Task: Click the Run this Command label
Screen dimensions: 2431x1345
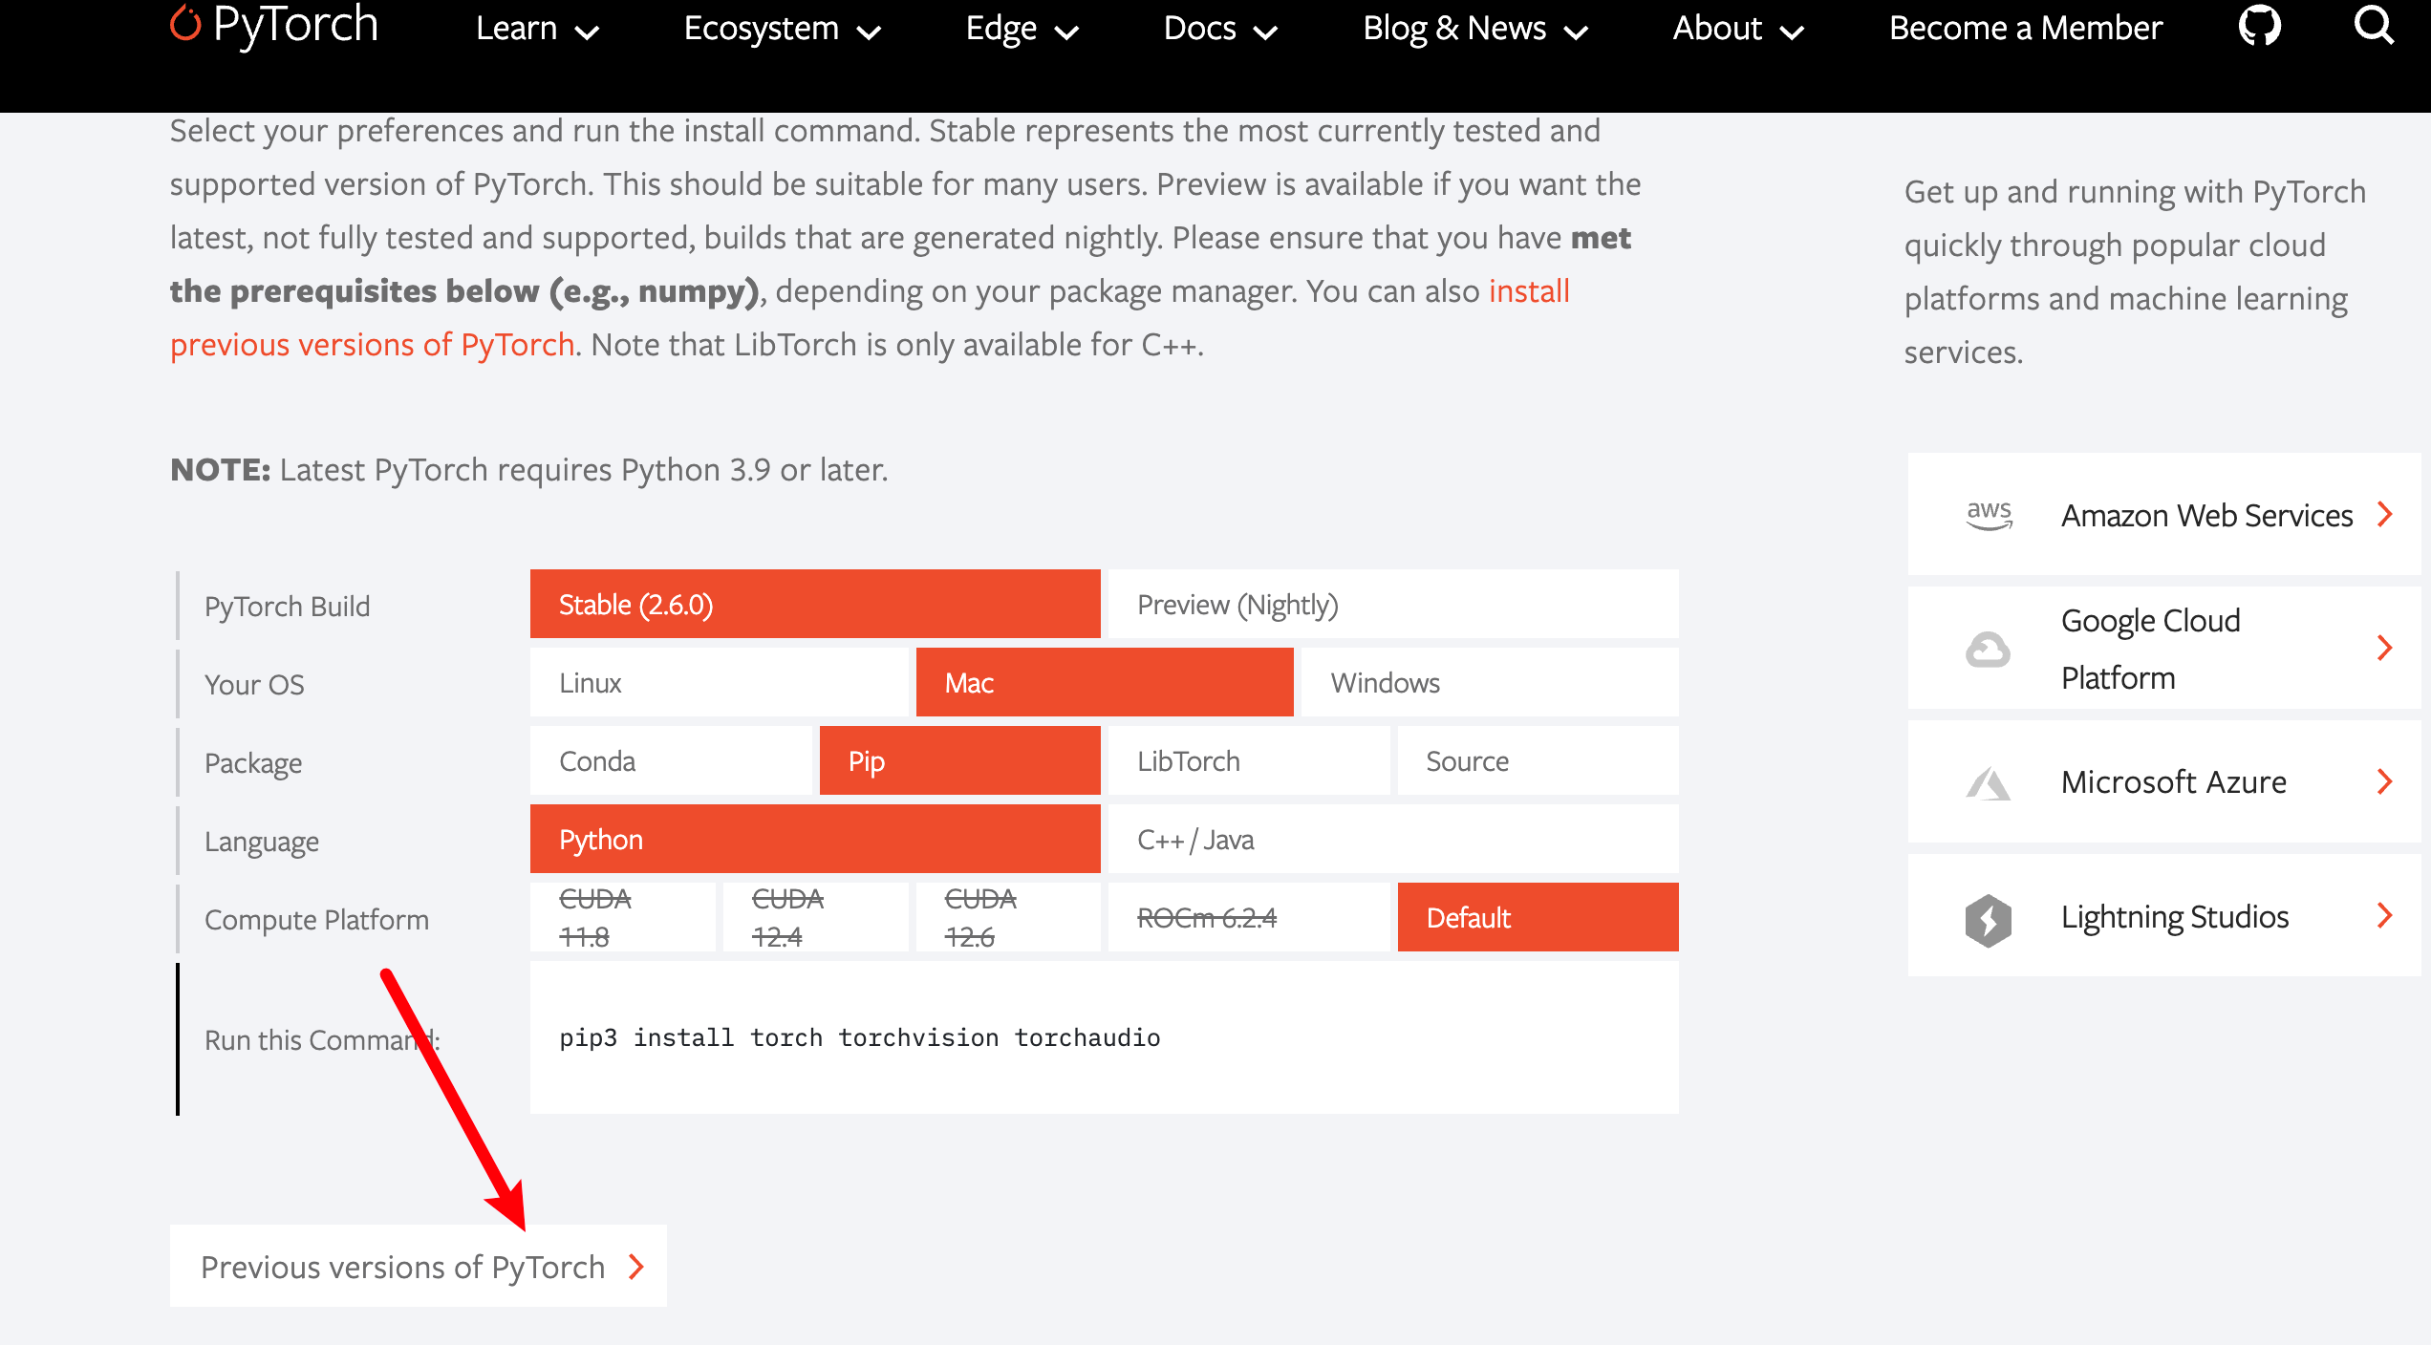Action: [322, 1039]
